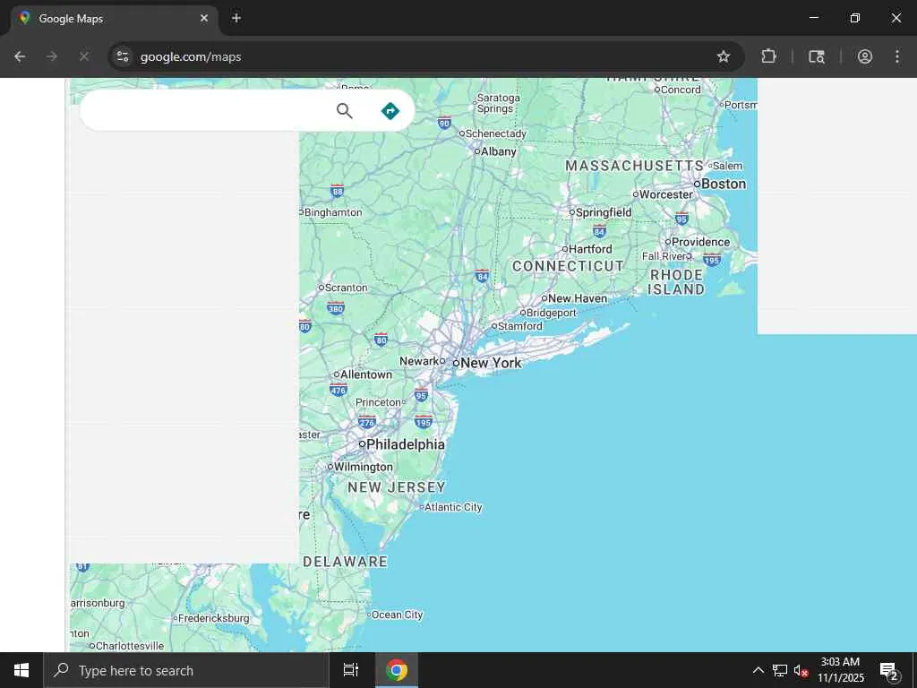Show hidden tray icons chevron
Image resolution: width=917 pixels, height=688 pixels.
(758, 670)
